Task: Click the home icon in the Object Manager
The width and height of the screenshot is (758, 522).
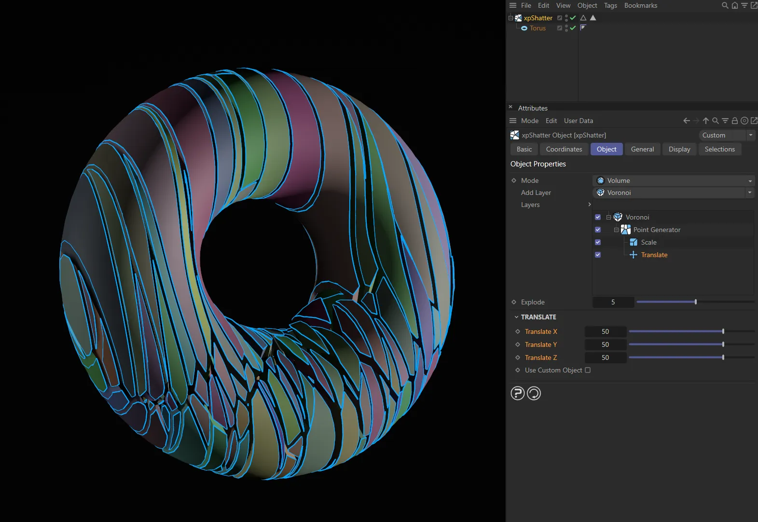Action: (x=734, y=5)
